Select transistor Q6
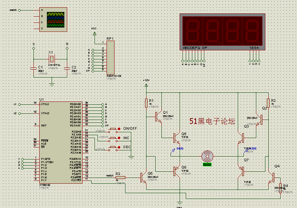The width and height of the screenshot is (297, 208). pos(143,178)
